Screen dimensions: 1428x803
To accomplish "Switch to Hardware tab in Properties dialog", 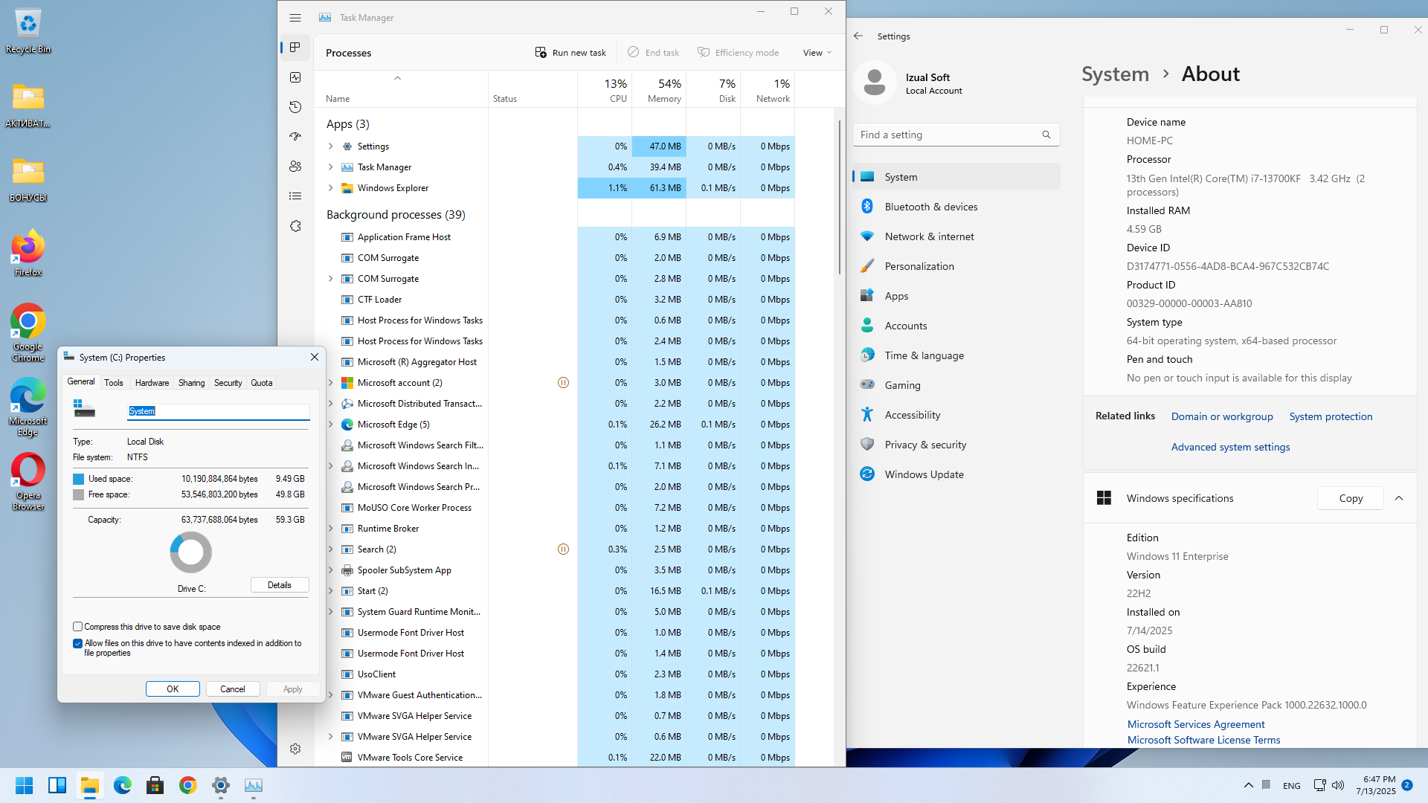I will click(152, 383).
